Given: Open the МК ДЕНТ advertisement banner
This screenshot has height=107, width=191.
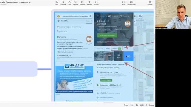Looking at the screenshot, I should (x=74, y=77).
